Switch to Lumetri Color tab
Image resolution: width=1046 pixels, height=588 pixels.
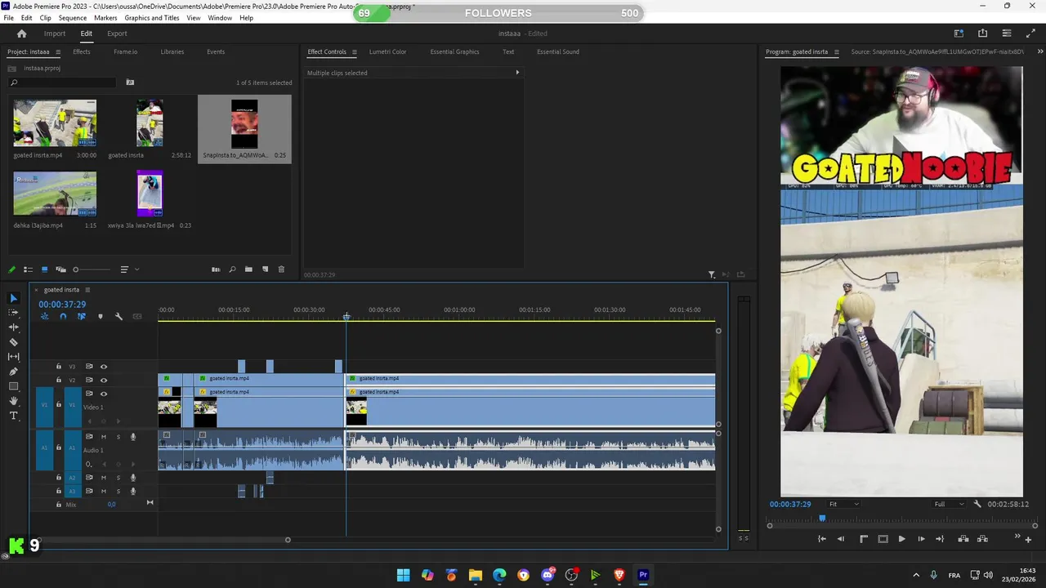(387, 51)
